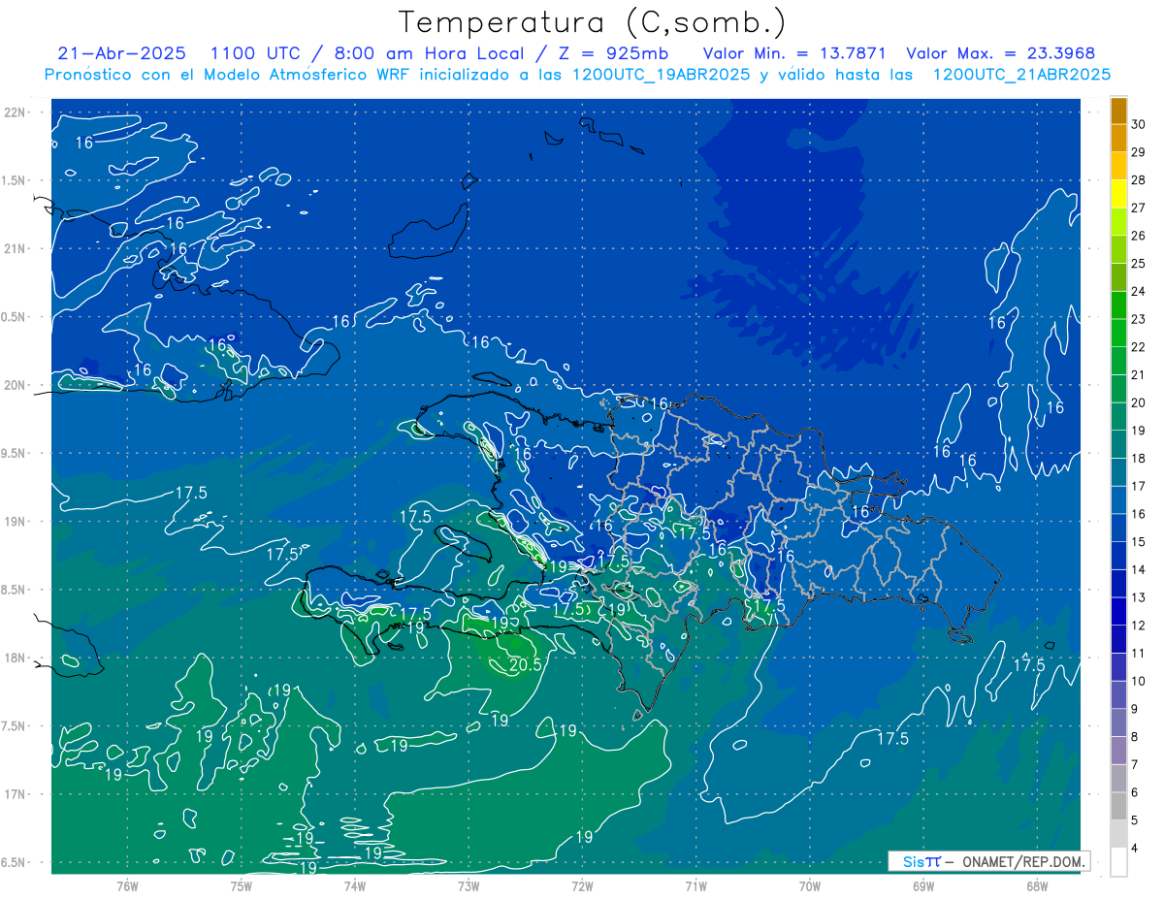Click the legend value "25"
This screenshot has height=899, width=1164.
pos(1139,264)
